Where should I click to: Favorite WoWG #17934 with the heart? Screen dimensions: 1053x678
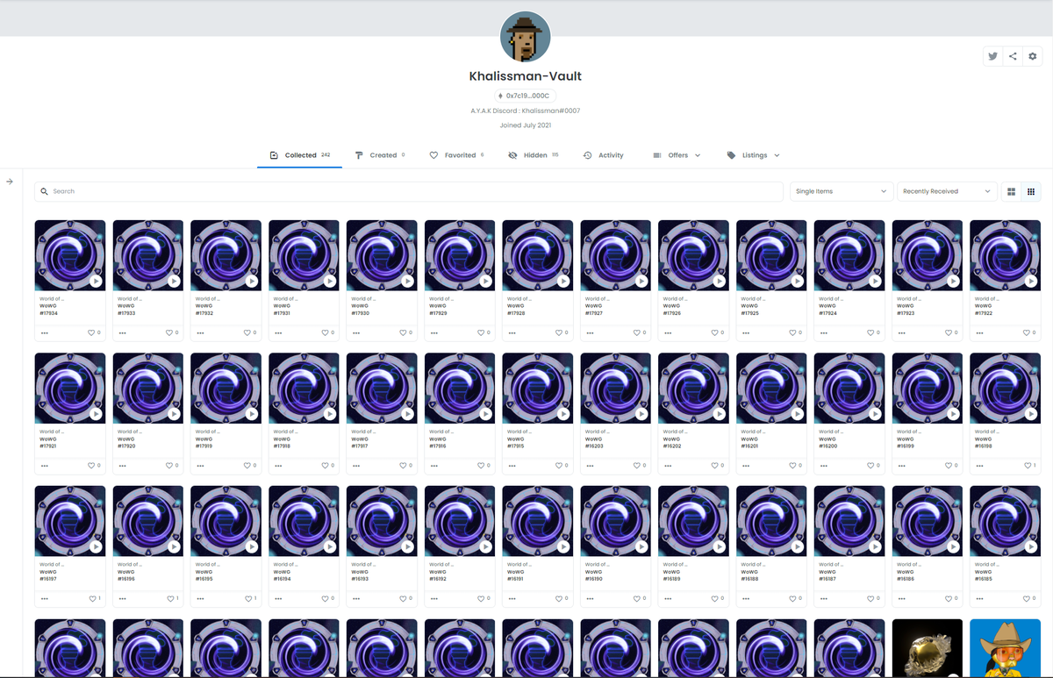[91, 333]
